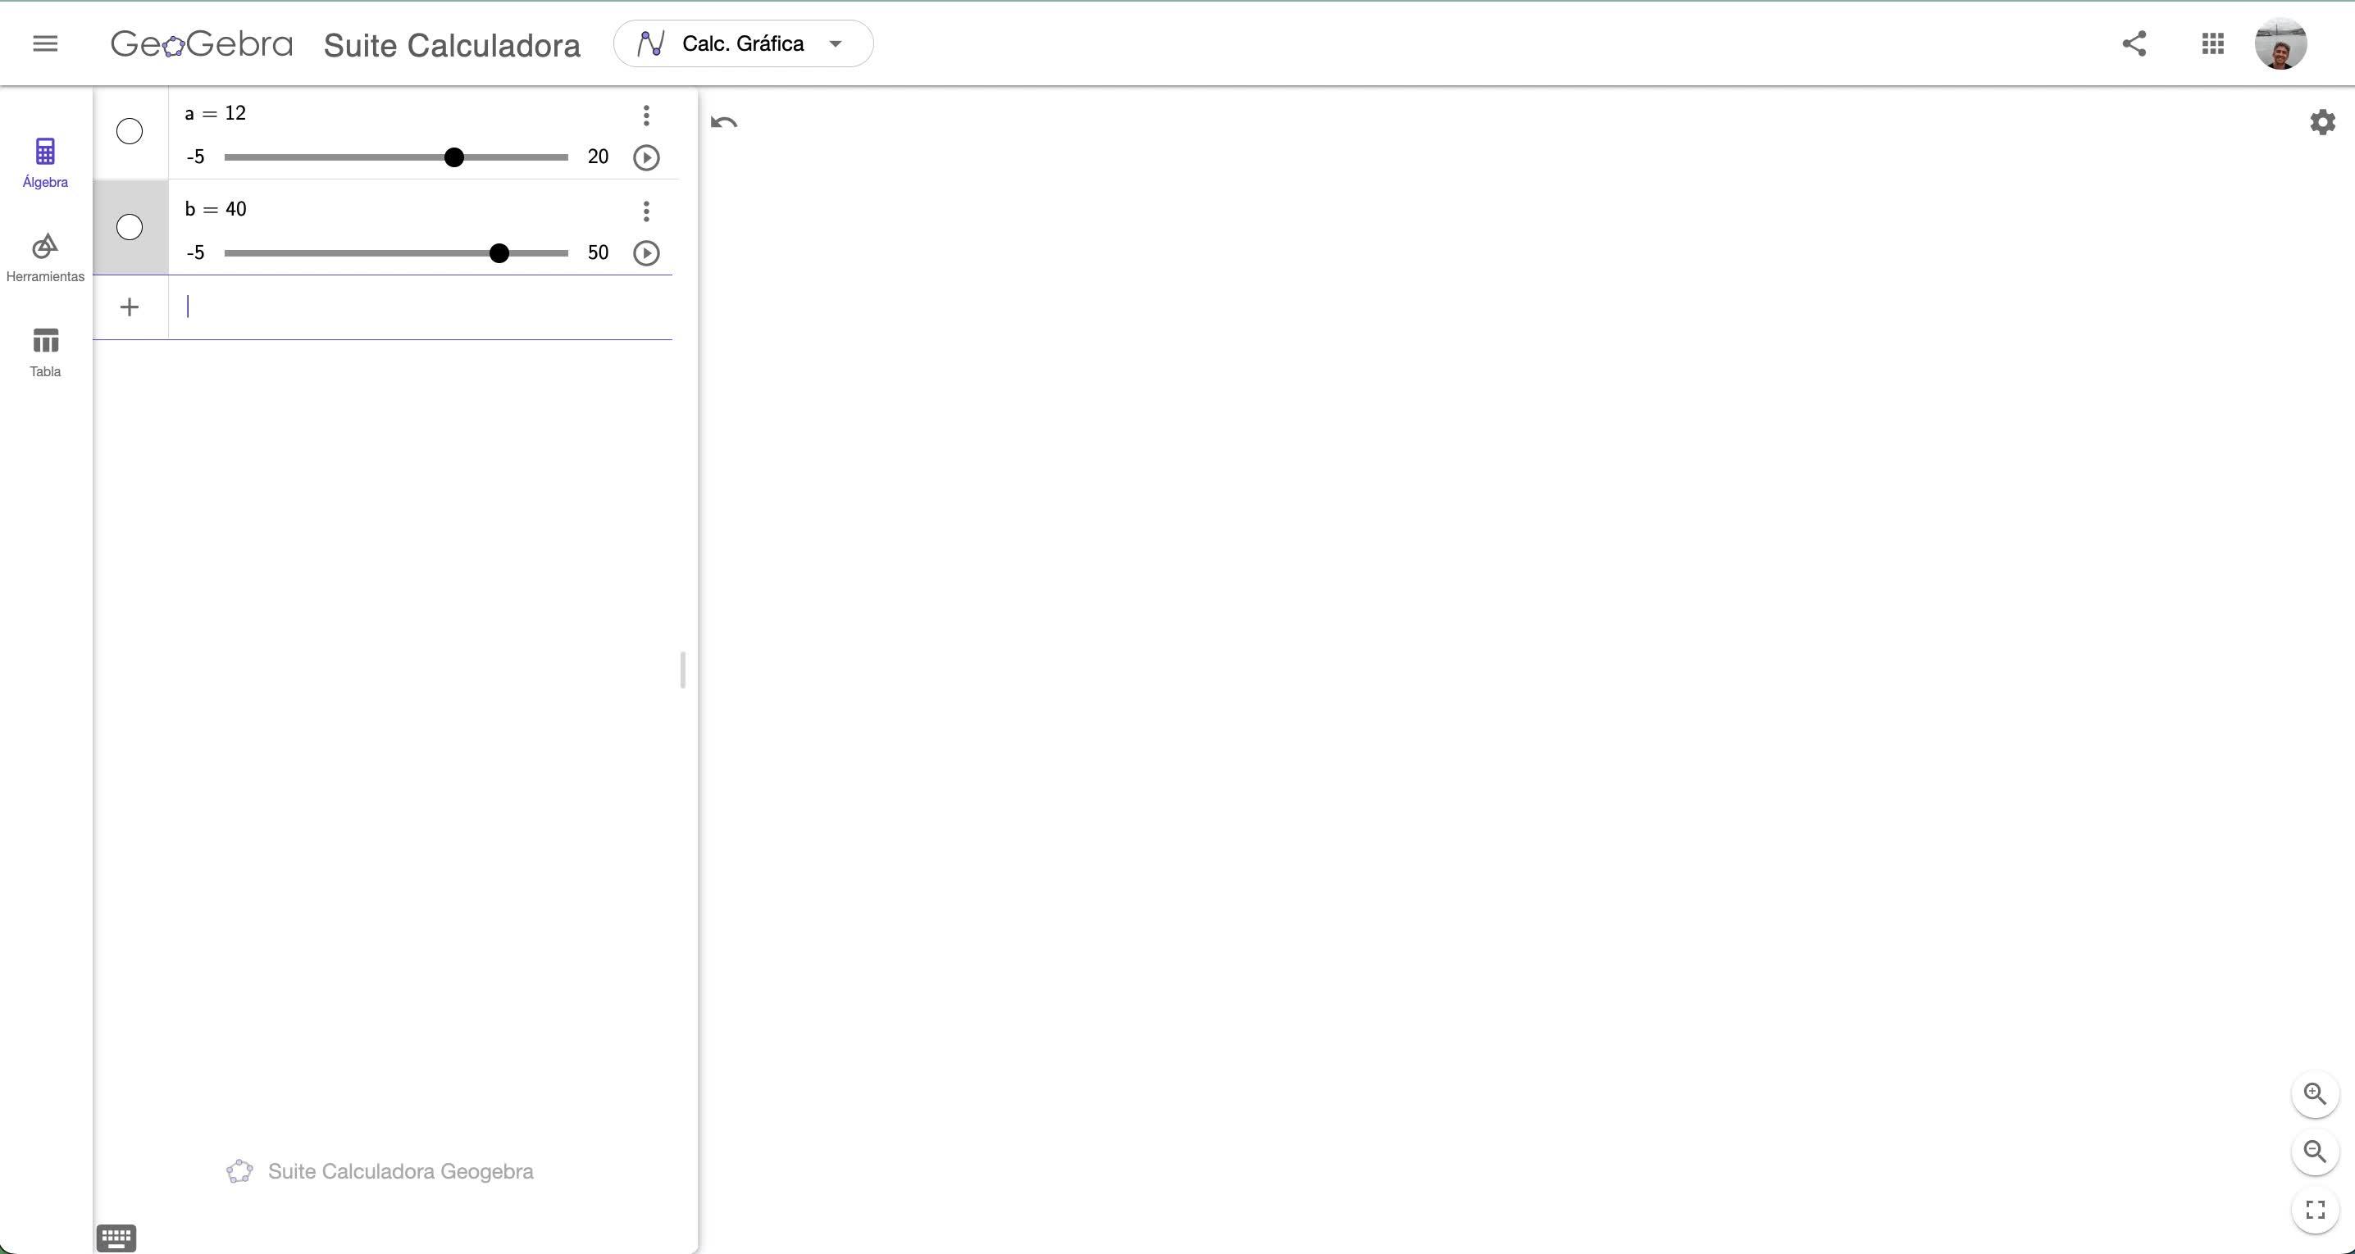Screen dimensions: 2355x1254
Task: Open the main hamburger menu
Action: click(45, 44)
